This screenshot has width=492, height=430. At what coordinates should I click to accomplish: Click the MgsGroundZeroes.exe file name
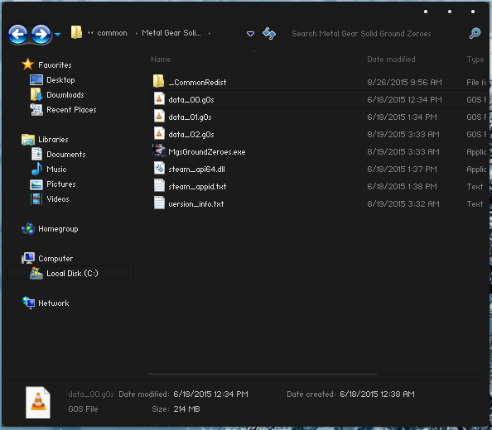[207, 152]
